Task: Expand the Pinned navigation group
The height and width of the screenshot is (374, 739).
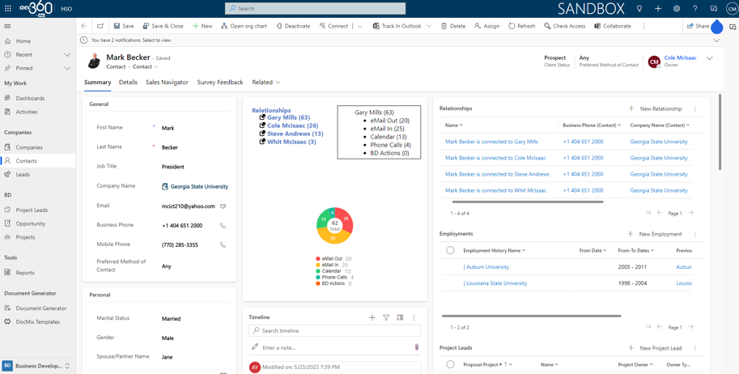Action: [67, 68]
